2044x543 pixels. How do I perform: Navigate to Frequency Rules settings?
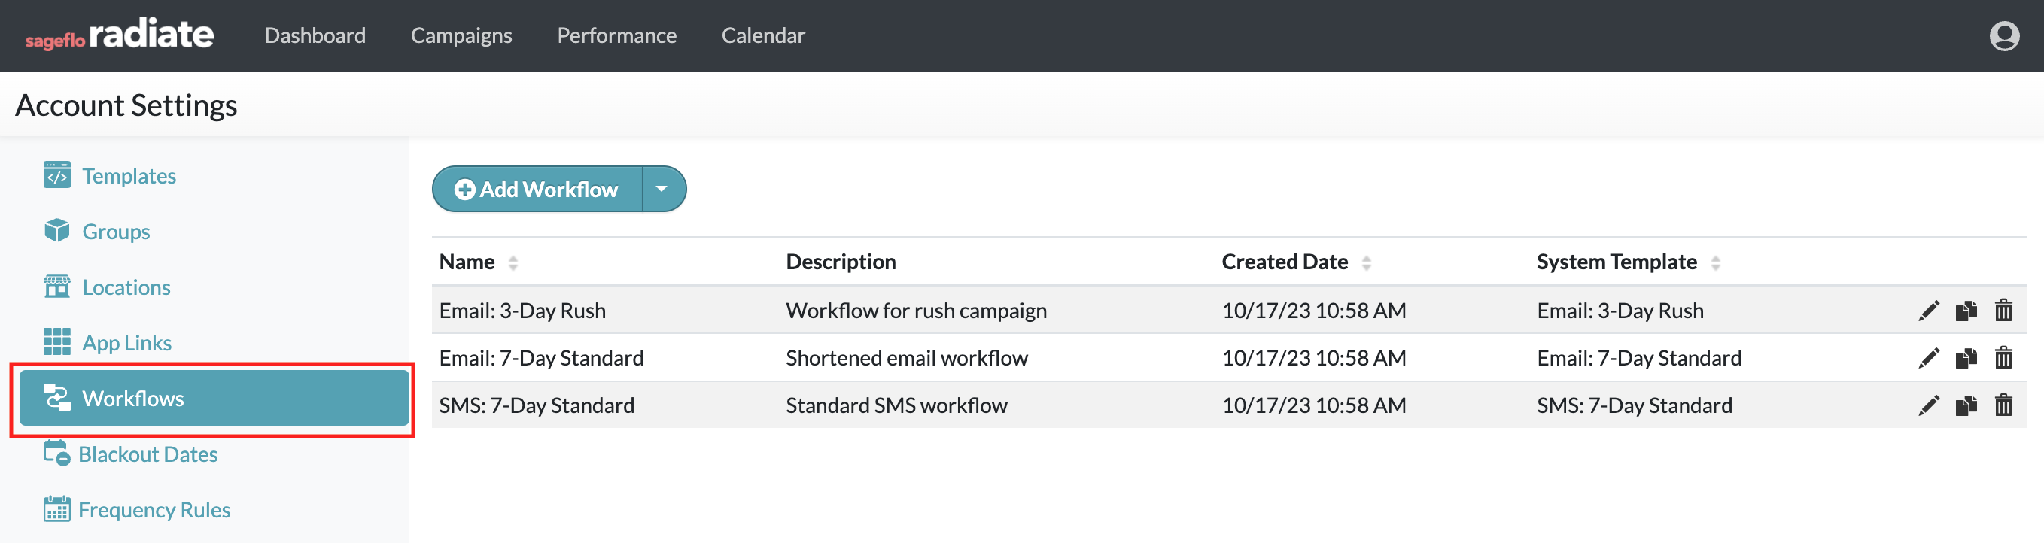(x=154, y=510)
